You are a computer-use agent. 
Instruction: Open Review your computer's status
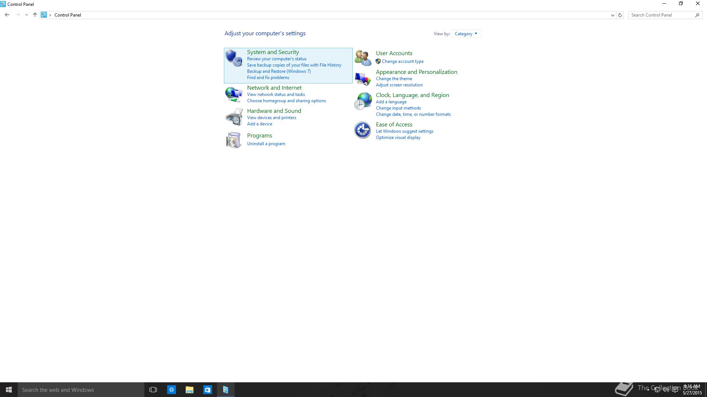point(277,59)
